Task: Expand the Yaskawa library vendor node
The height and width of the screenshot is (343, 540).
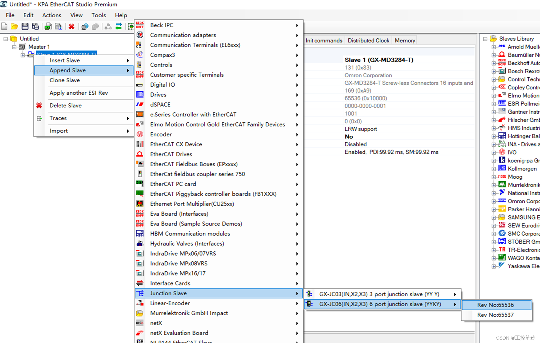Action: coord(494,266)
